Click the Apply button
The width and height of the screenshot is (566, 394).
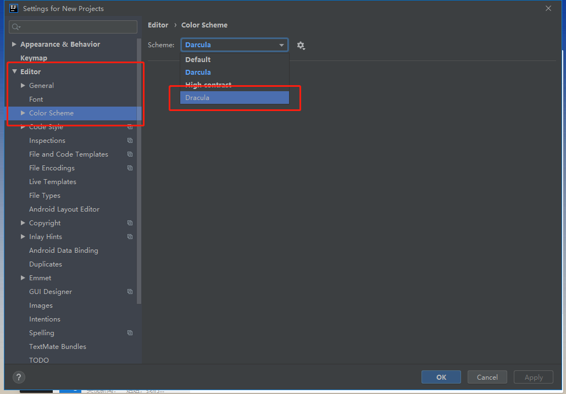(x=534, y=377)
